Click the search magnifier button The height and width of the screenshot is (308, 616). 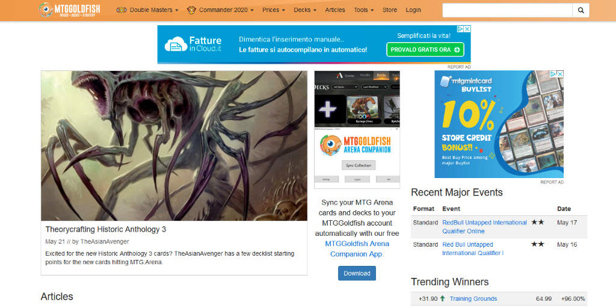pos(581,10)
